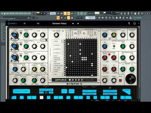Viewport: 151px width, 113px height.
Task: Click the Envelope Shaper signal knob
Action: pos(114,80)
